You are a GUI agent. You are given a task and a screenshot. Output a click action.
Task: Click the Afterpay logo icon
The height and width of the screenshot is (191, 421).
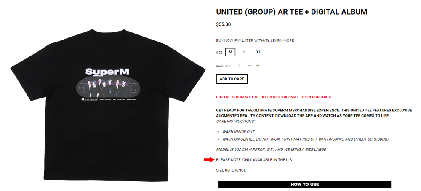point(266,40)
